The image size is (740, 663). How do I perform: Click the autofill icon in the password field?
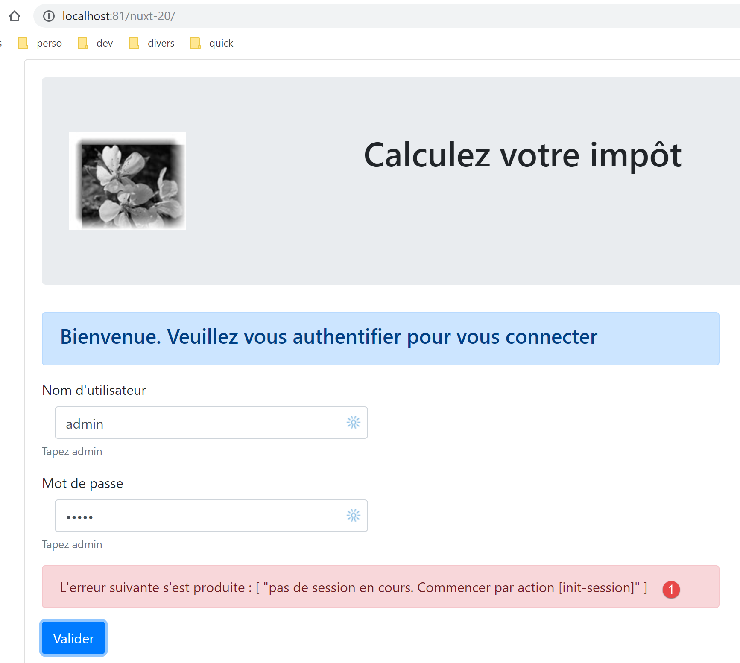(x=353, y=516)
